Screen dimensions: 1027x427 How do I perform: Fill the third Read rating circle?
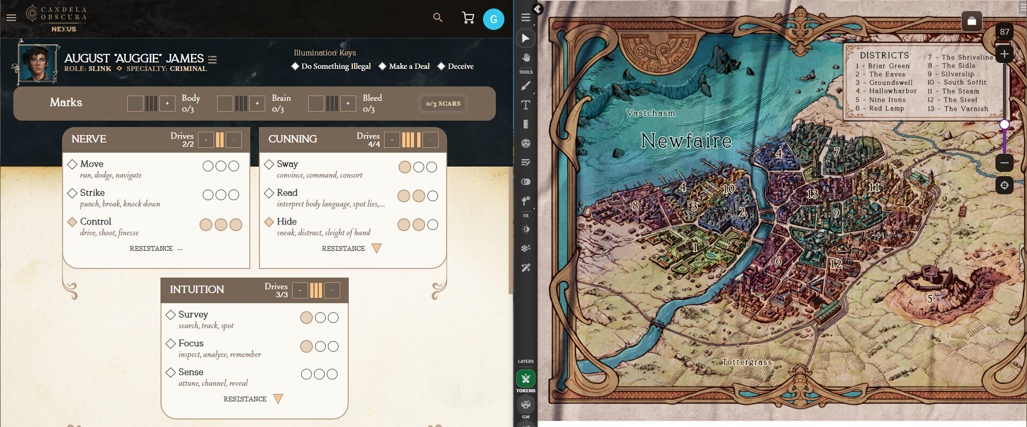[433, 196]
